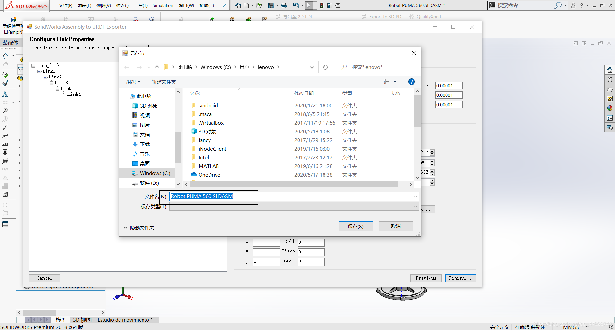This screenshot has width=615, height=330.
Task: Open the 文件(F) menu
Action: [65, 5]
